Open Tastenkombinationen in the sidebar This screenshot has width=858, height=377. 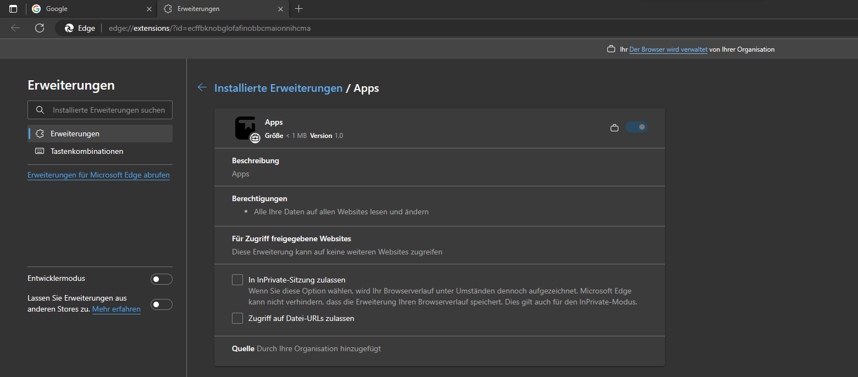pyautogui.click(x=87, y=151)
